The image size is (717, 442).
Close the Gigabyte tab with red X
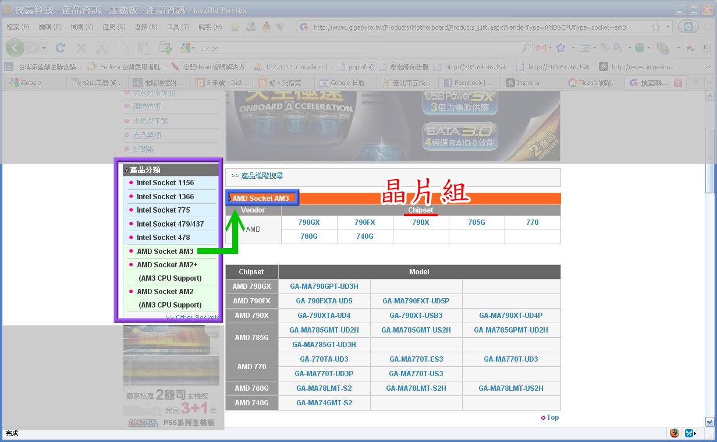677,83
